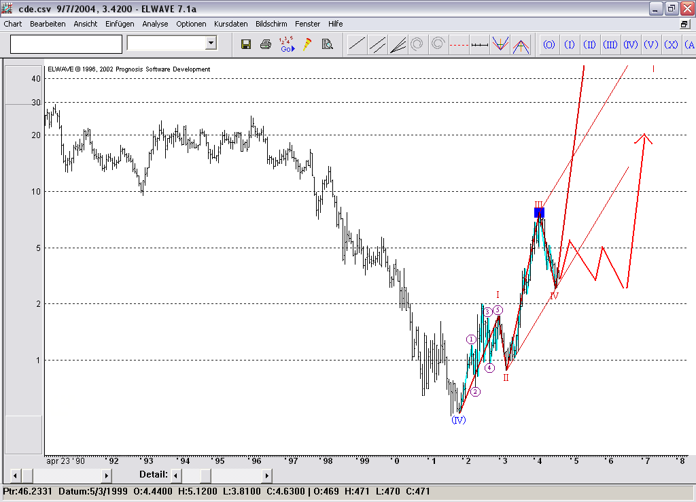Click the Detail slider right arrow

click(x=266, y=475)
